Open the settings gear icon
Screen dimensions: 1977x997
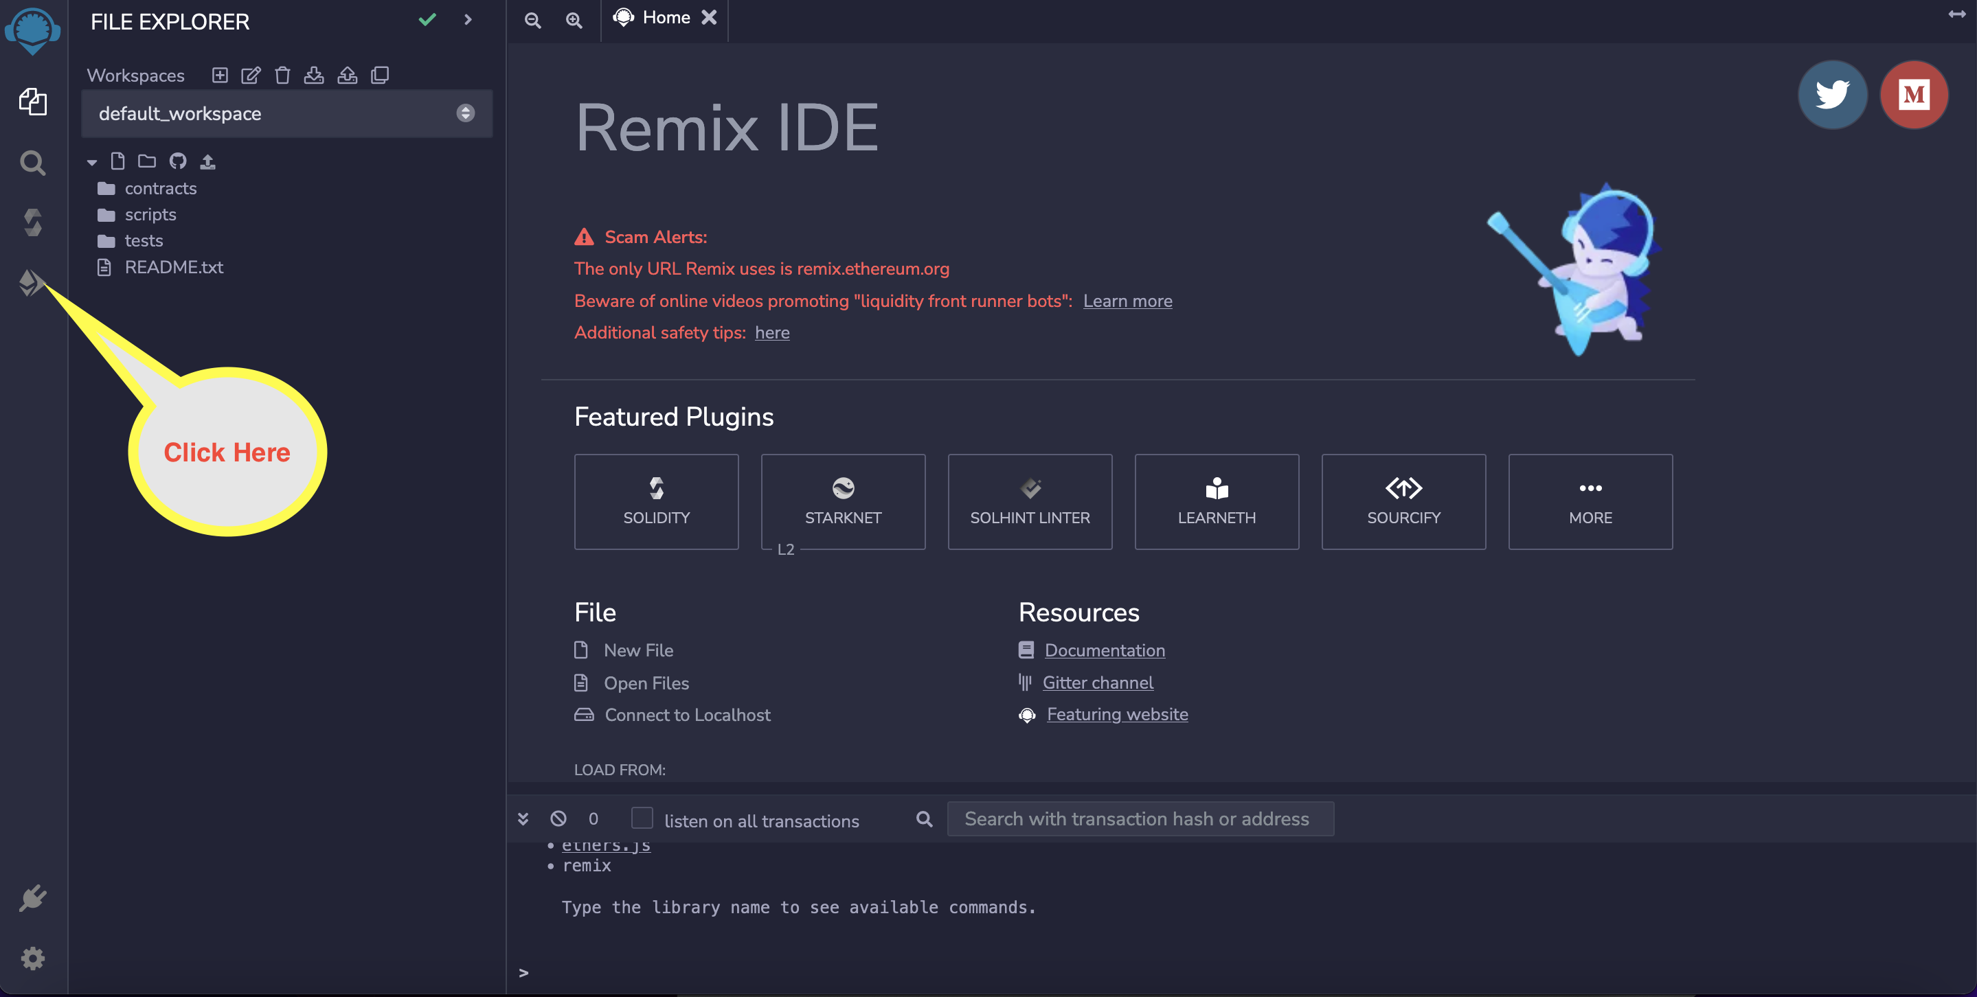click(32, 958)
